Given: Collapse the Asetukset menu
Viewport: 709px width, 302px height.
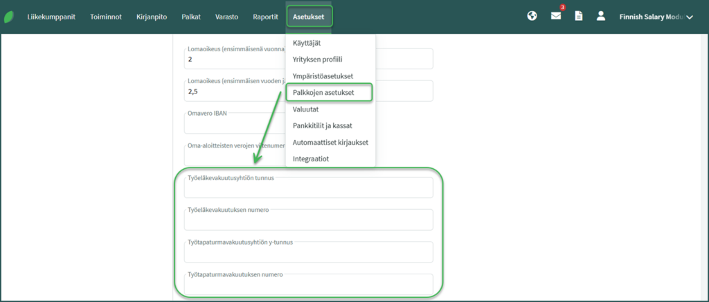Looking at the screenshot, I should click(309, 17).
